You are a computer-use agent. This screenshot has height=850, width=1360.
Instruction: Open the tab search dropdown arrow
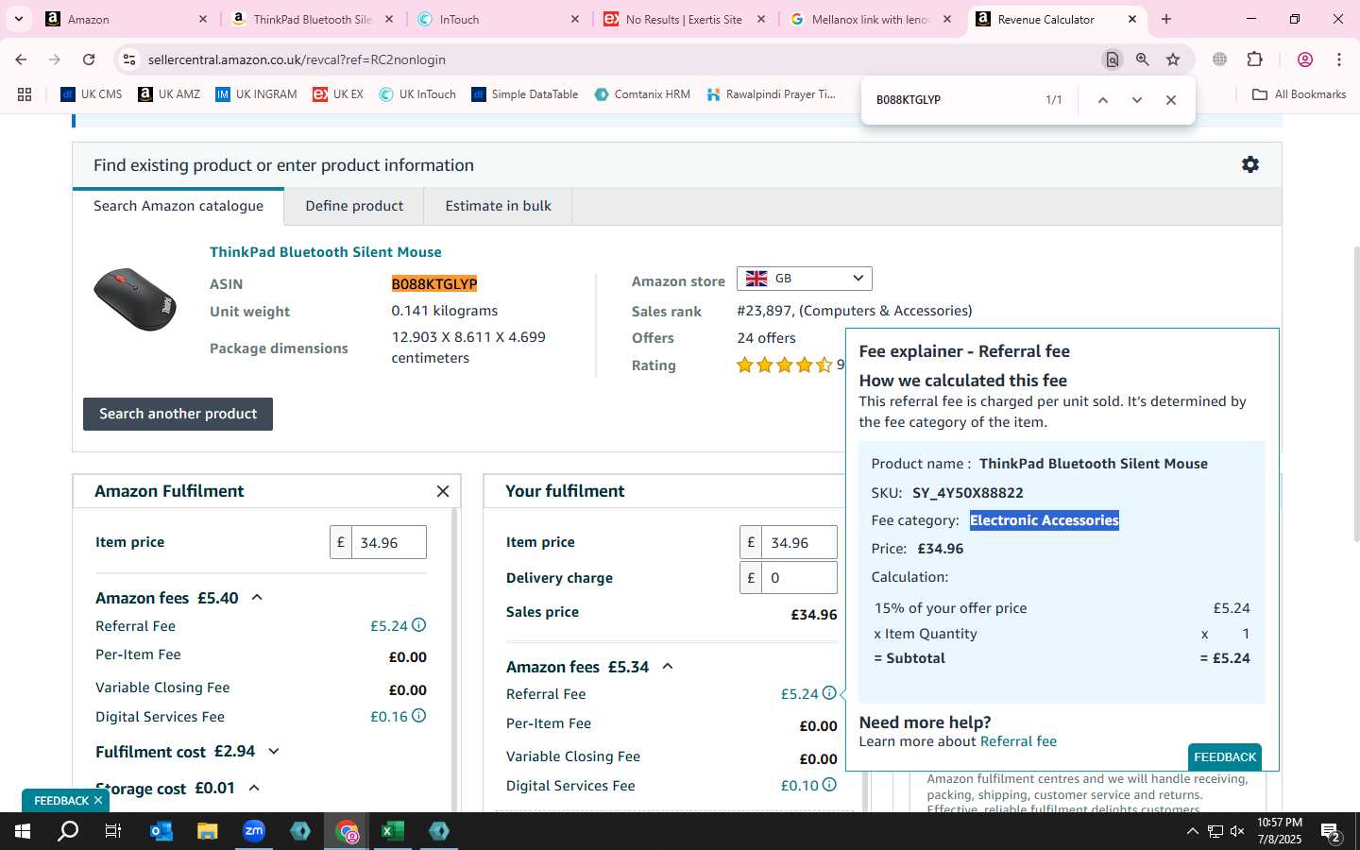[x=19, y=19]
